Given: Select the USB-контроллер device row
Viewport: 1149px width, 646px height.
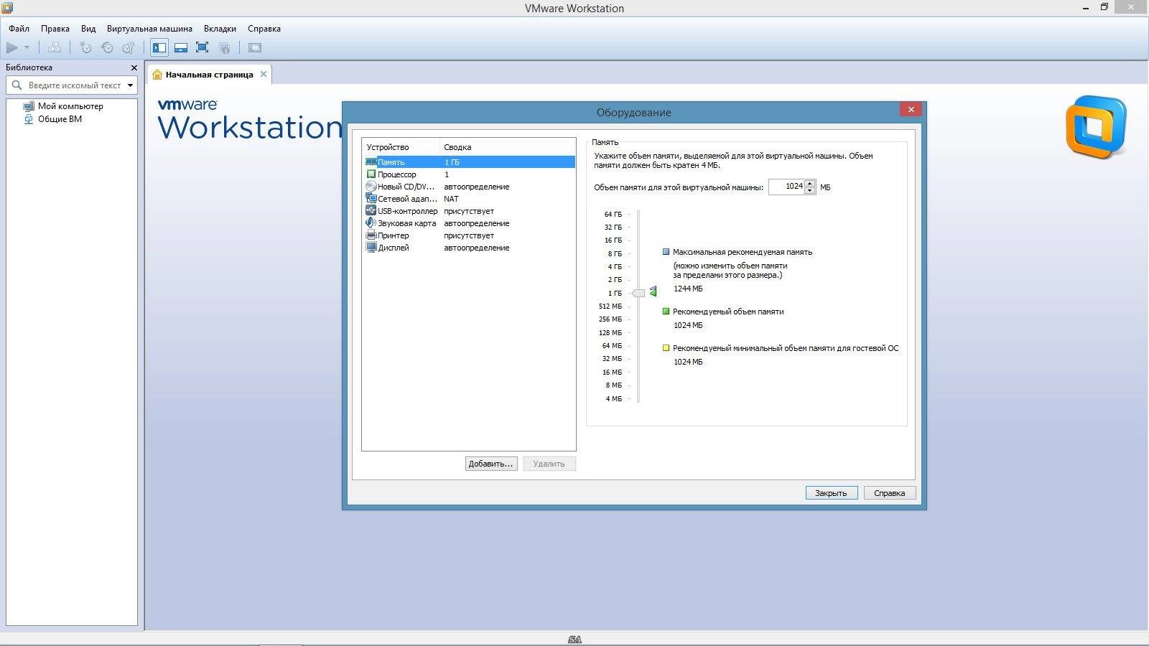Looking at the screenshot, I should tap(470, 211).
